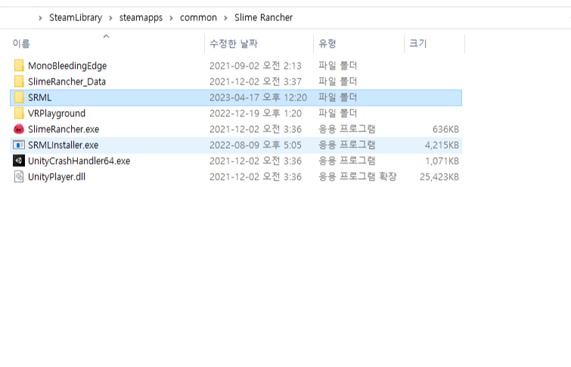Viewport: 571px width, 367px height.
Task: Click the 2023-04-17 오후 12:20 date of SRML
Action: tap(258, 97)
